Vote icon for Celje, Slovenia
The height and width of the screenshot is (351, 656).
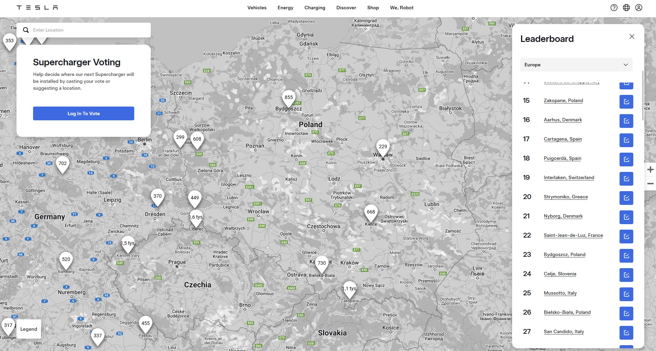tap(626, 275)
